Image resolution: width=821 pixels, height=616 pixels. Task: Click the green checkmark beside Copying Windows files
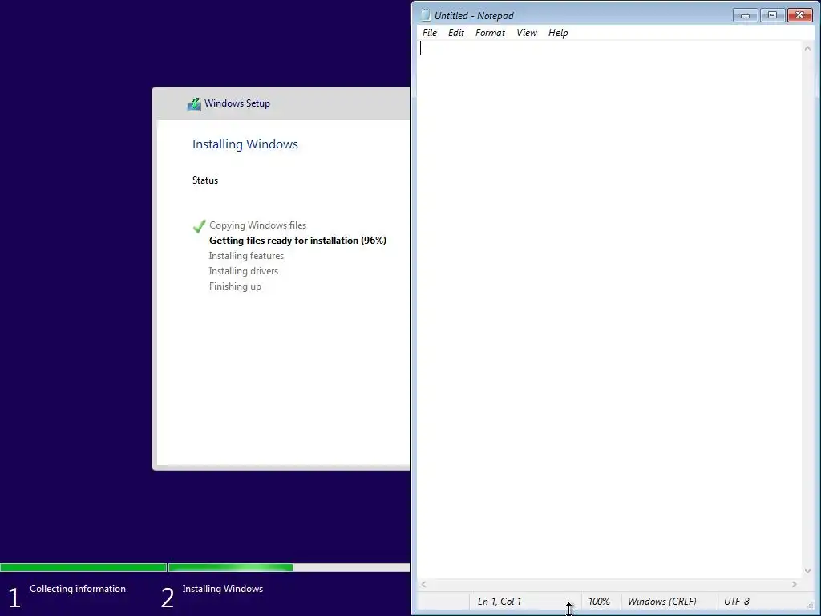coord(199,226)
